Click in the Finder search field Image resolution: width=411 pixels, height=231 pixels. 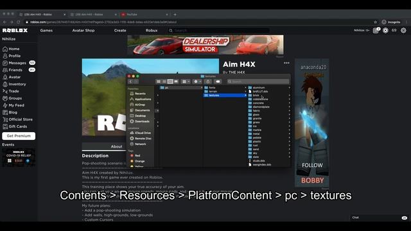point(258,81)
